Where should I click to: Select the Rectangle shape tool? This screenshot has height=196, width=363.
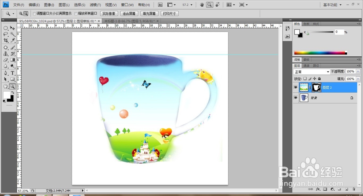pyautogui.click(x=12, y=79)
